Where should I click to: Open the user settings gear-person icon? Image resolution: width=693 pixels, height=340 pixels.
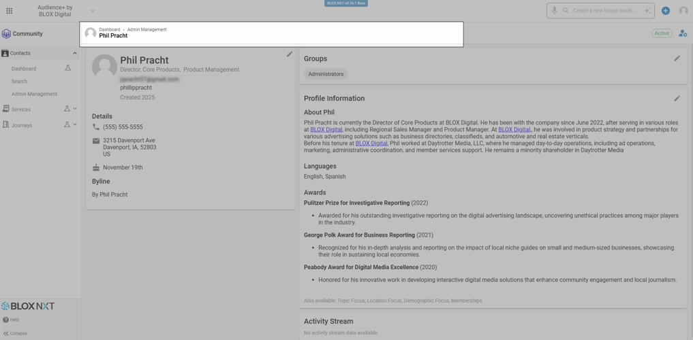[683, 33]
